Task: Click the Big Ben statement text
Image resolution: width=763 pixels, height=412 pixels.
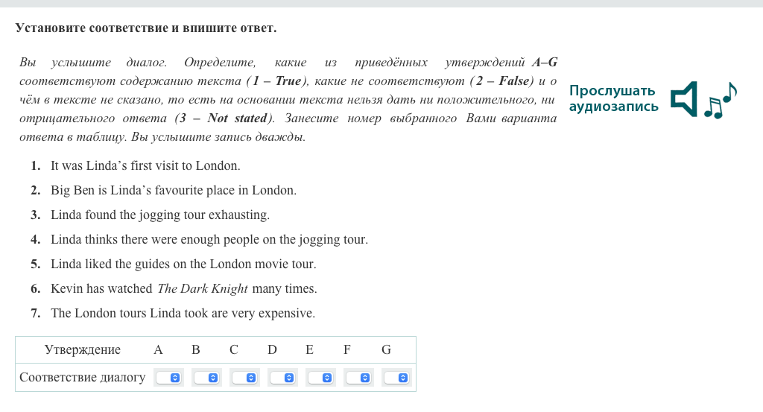Action: (173, 190)
